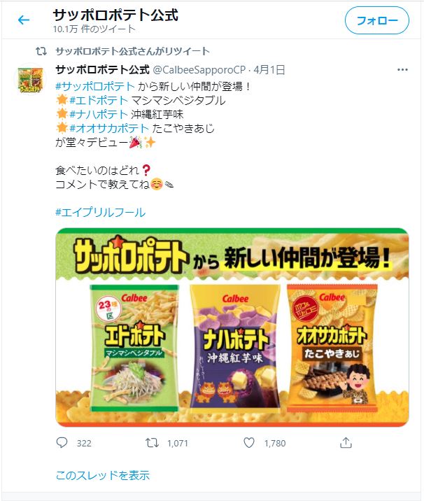
Task: Open the tweet's 4月1日 date link
Action: click(269, 70)
